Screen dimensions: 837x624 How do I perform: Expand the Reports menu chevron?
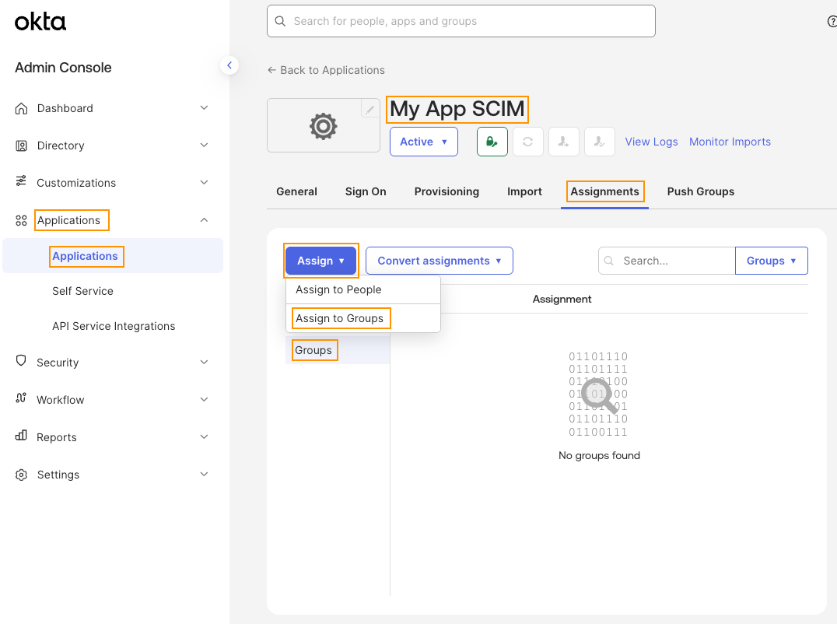point(204,436)
